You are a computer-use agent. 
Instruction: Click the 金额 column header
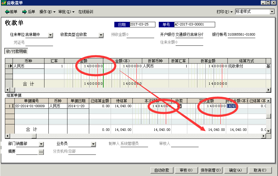tap(83, 61)
